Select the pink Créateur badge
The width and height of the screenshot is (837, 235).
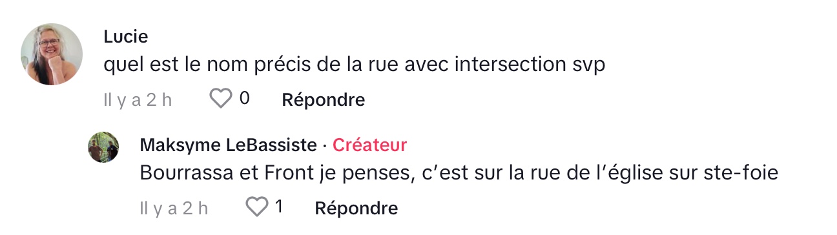pos(369,145)
